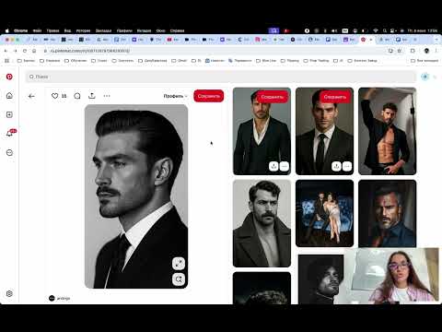Open the Pinterest logo home link
Image resolution: width=442 pixels, height=332 pixels.
[9, 77]
